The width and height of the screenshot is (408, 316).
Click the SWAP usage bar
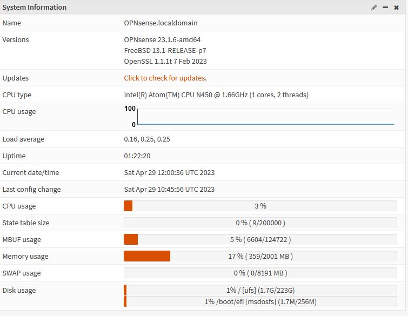tap(260, 273)
